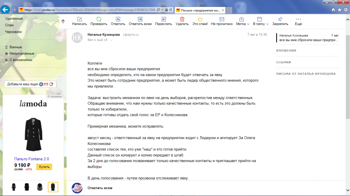This screenshot has width=350, height=196.
Task: Click the up arrow beside the toolbar
Action: point(63,21)
